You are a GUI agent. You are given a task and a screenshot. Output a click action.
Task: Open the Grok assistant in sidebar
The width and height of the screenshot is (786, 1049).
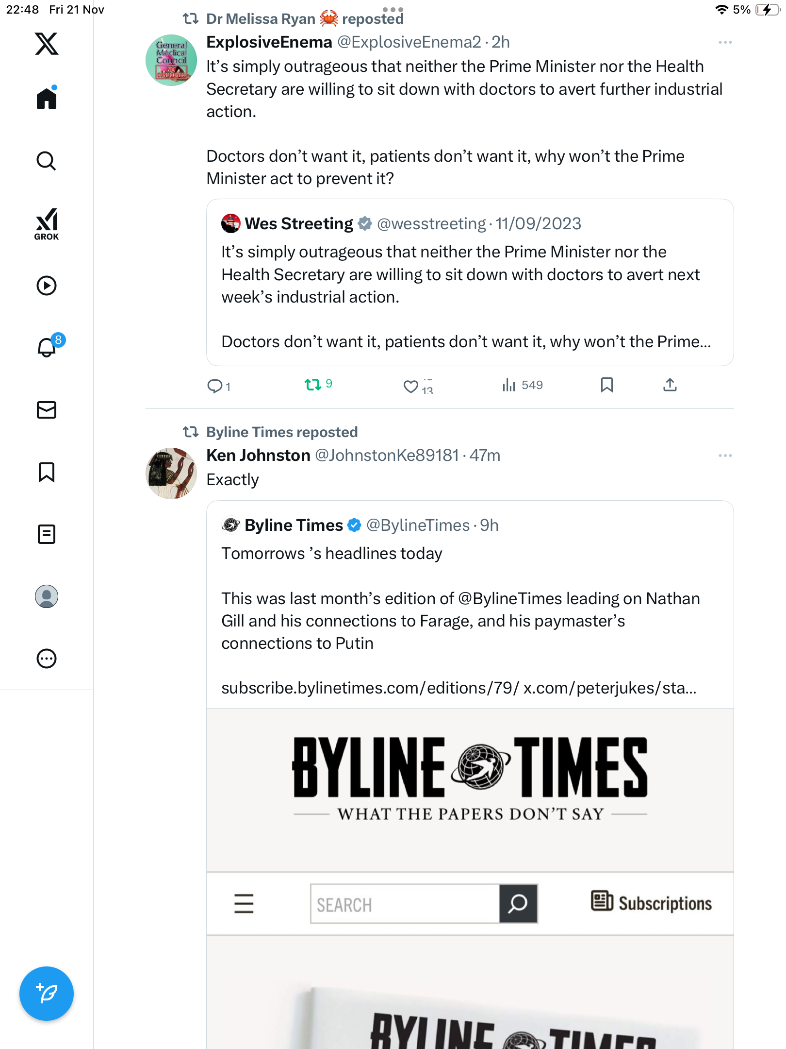[47, 224]
